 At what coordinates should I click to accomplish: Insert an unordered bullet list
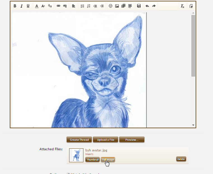pyautogui.click(x=82, y=6)
